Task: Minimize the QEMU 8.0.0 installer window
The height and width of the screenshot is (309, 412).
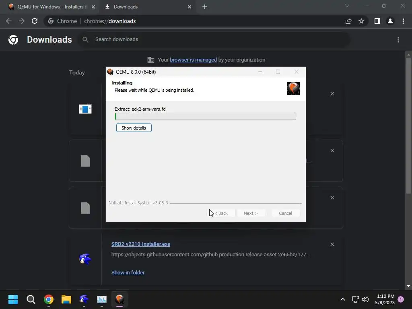Action: pos(260,72)
